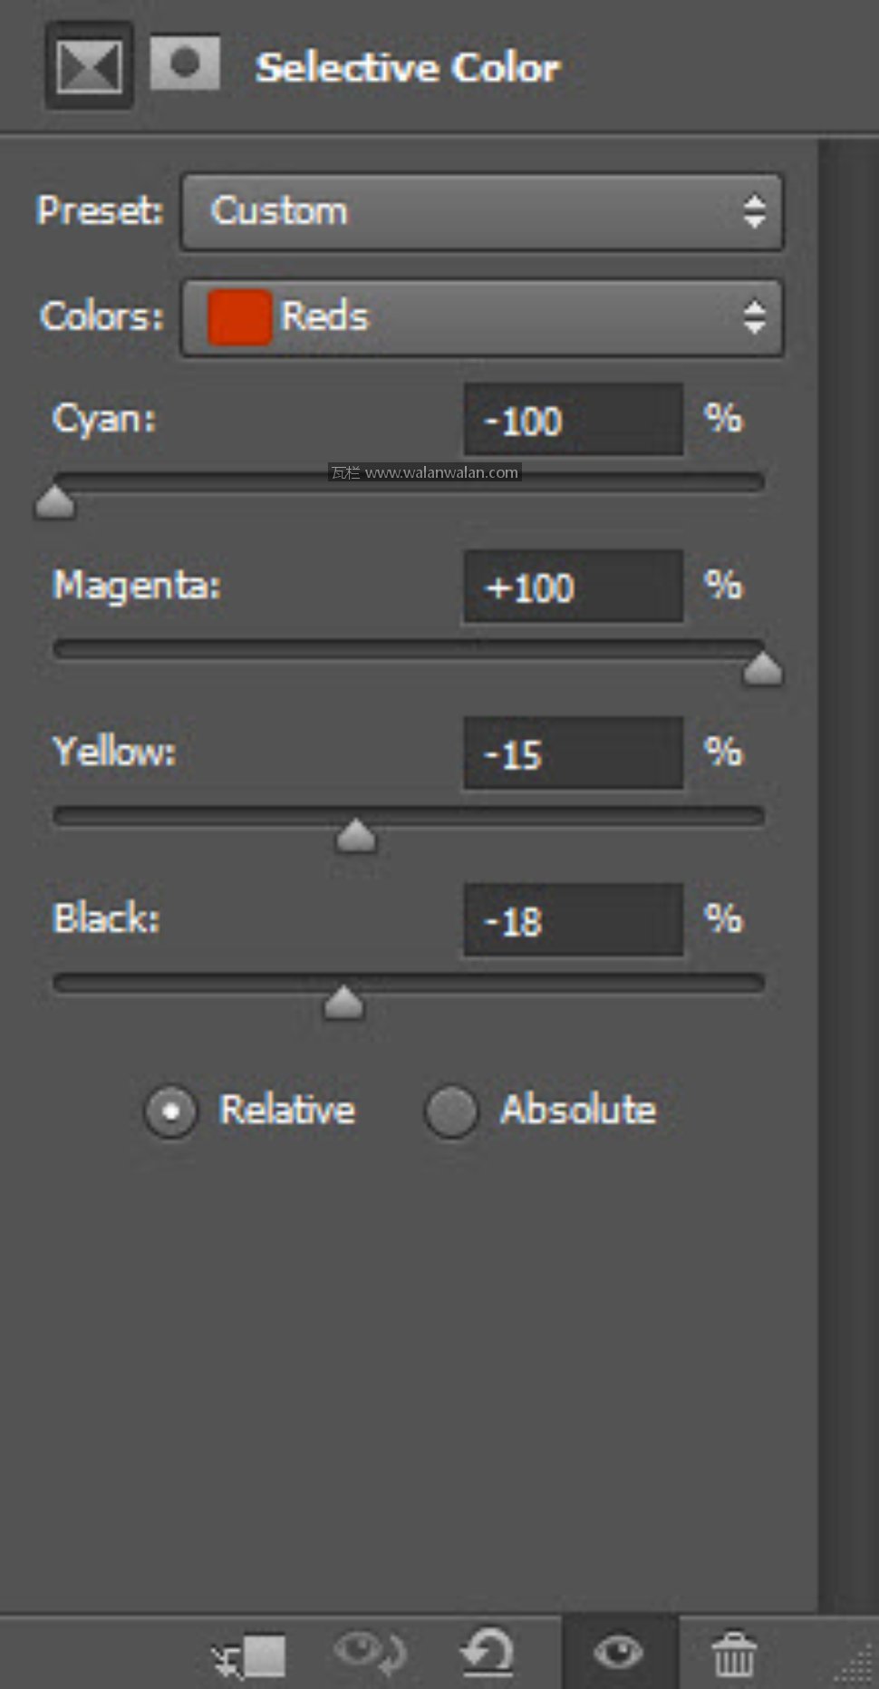Click the Yellow percentage input field
Image resolution: width=879 pixels, height=1689 pixels.
point(573,754)
